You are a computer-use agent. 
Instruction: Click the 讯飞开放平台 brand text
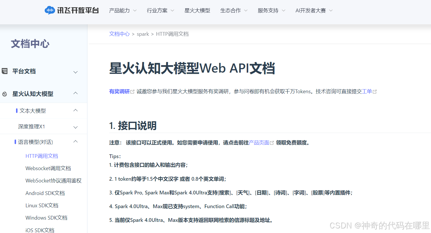coord(78,11)
